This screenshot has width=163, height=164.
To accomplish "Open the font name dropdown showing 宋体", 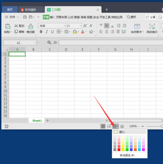I will click(52, 26).
